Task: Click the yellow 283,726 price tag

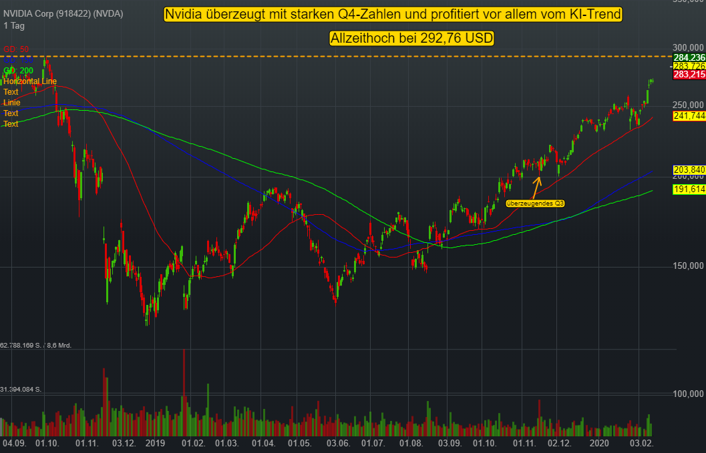Action: [x=689, y=67]
